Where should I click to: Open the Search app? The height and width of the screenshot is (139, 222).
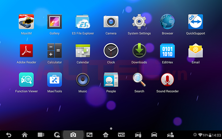tap(139, 80)
